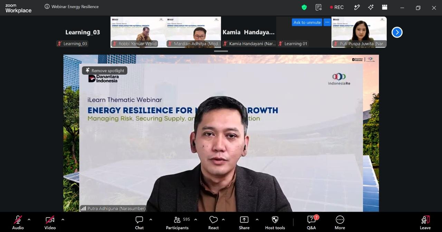Click the REC recording indicator

pos(337,7)
